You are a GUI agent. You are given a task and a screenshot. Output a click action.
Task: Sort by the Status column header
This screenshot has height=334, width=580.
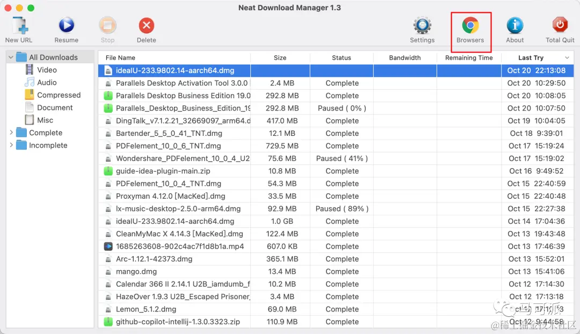coord(342,57)
